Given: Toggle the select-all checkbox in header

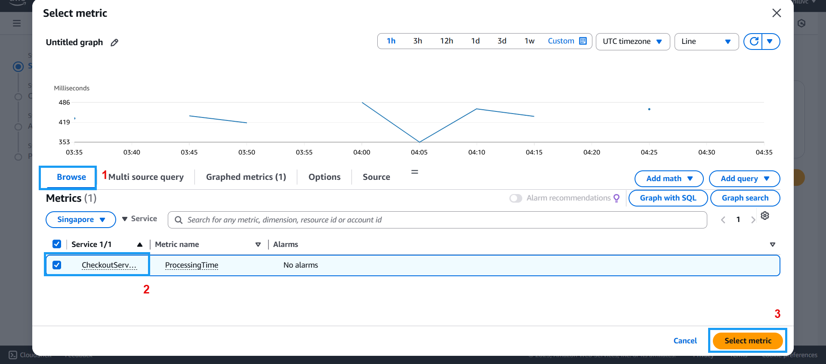Looking at the screenshot, I should (x=57, y=244).
